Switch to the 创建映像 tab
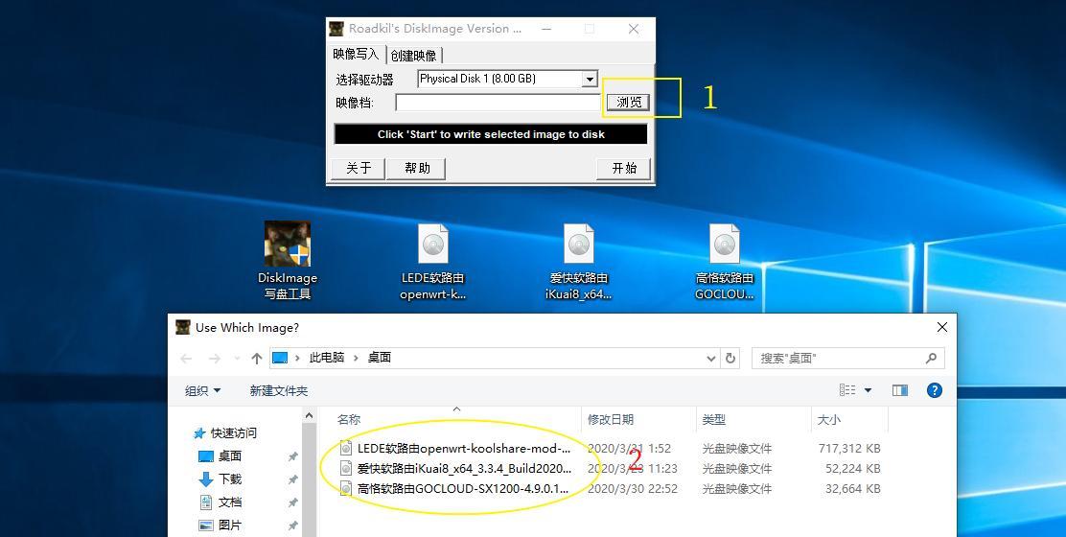Image resolution: width=1066 pixels, height=537 pixels. (x=413, y=55)
